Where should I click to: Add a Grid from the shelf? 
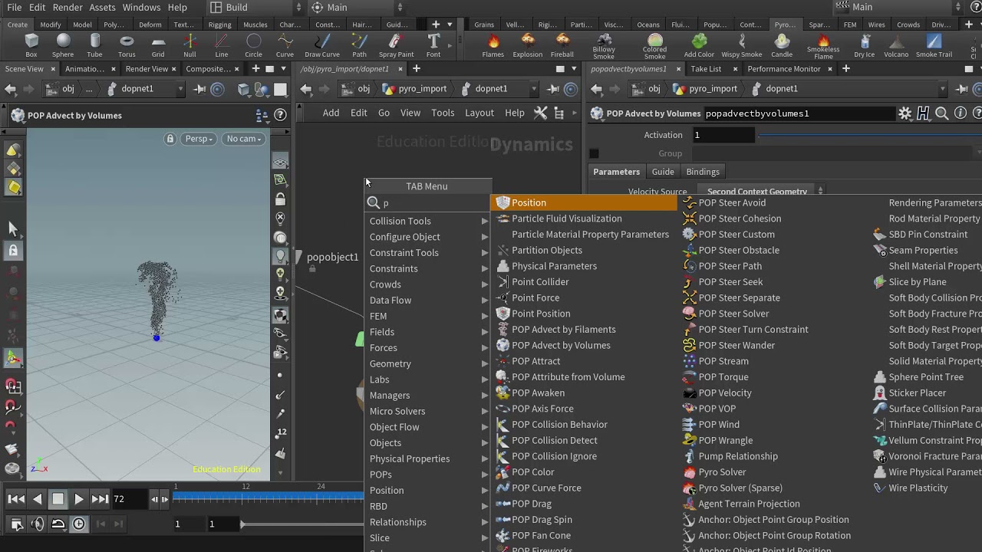[x=158, y=45]
